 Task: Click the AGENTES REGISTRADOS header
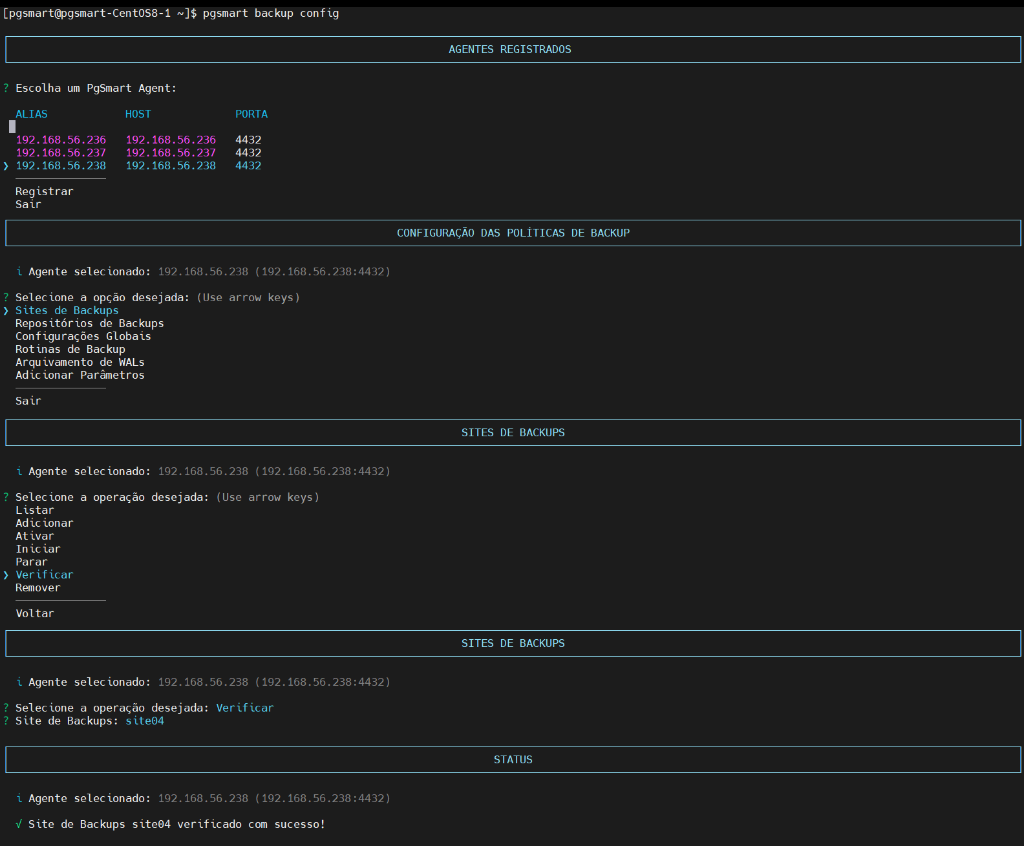(x=510, y=49)
